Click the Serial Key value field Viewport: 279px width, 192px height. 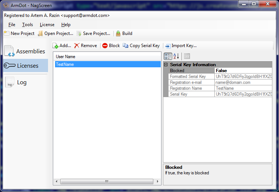(x=243, y=94)
